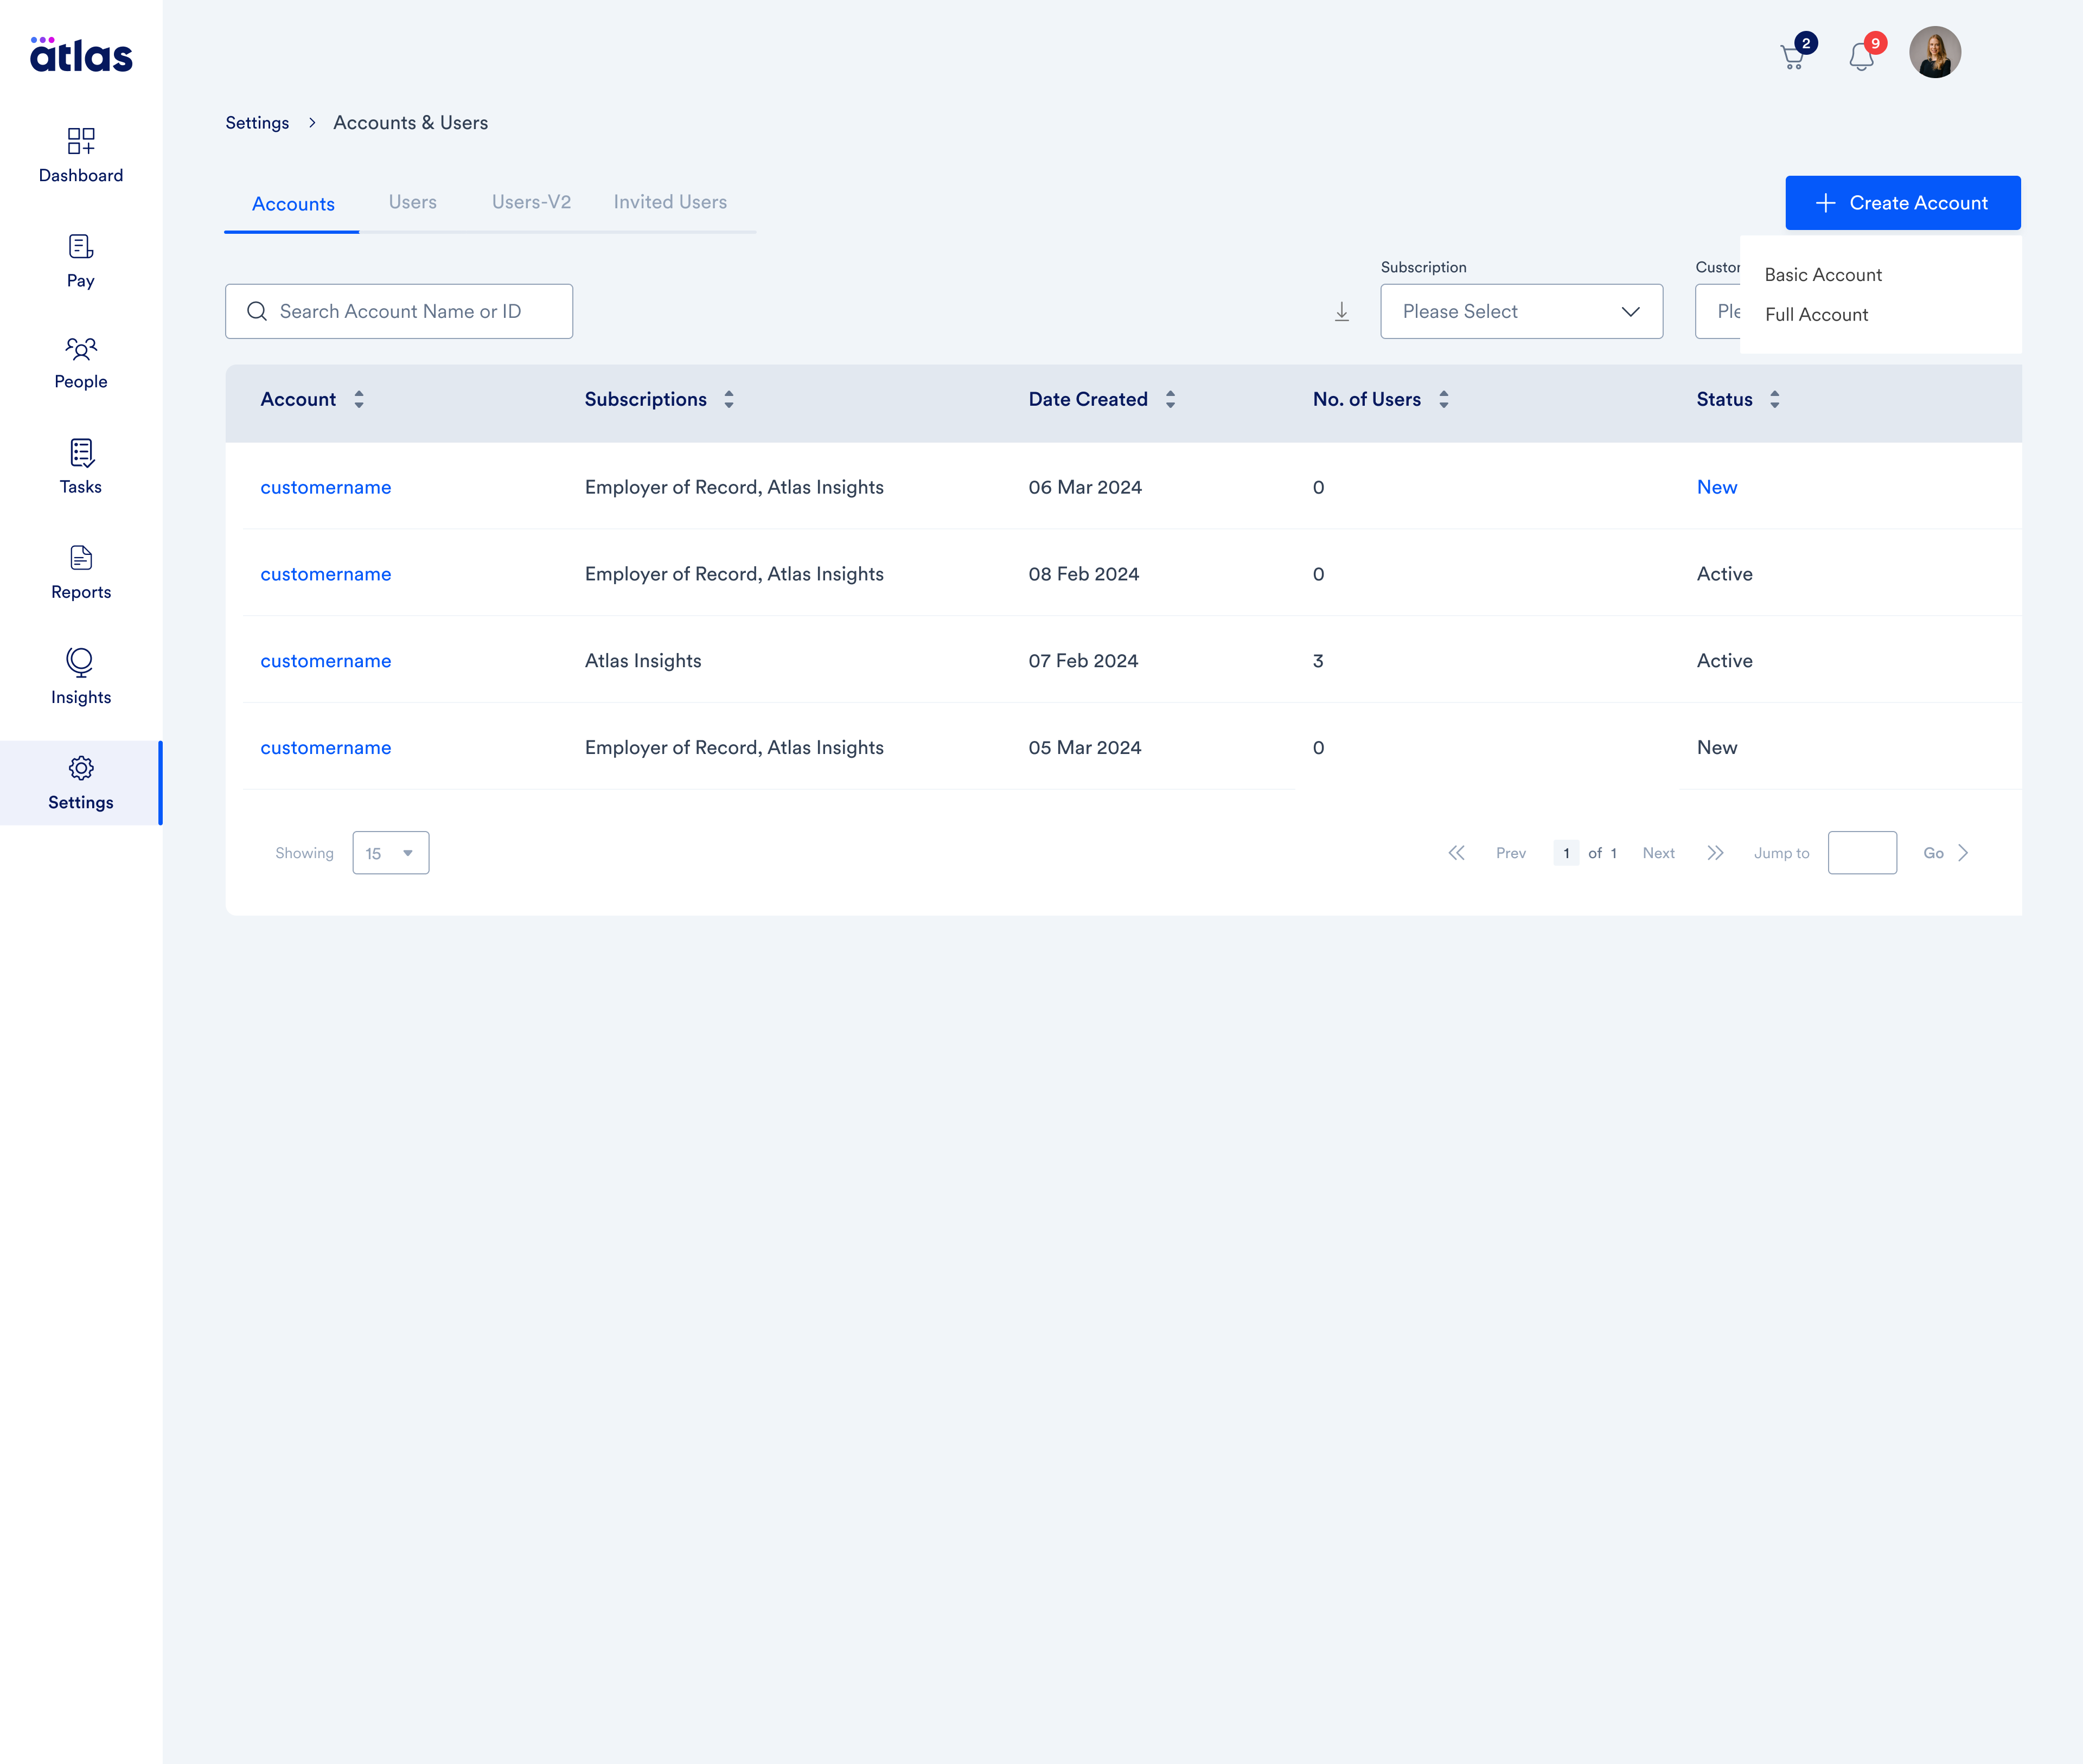Open customername account created 07 Feb 2024
This screenshot has width=2083, height=1764.
(326, 661)
